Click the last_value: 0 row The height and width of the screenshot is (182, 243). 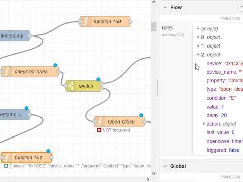[x=220, y=132]
